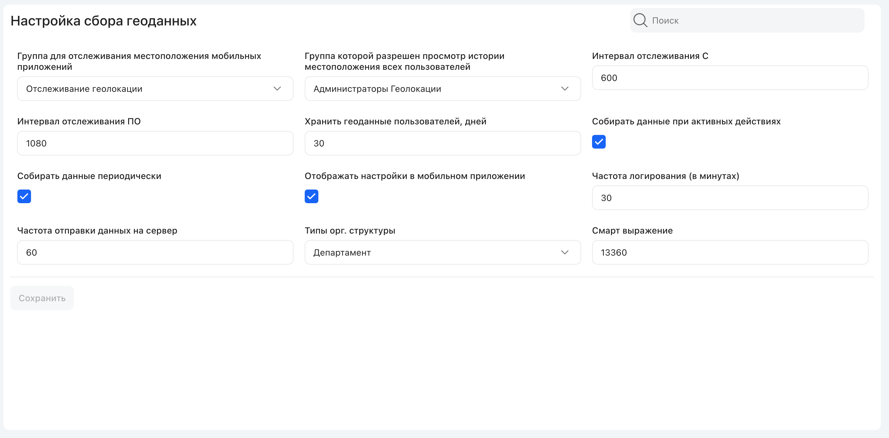This screenshot has width=889, height=438.
Task: Click label Интервал отслеживания ПО
Action: tap(79, 121)
